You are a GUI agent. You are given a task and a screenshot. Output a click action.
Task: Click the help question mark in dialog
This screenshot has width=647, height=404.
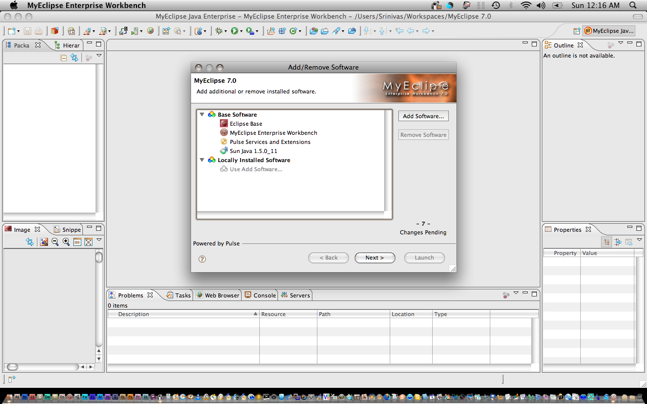202,259
